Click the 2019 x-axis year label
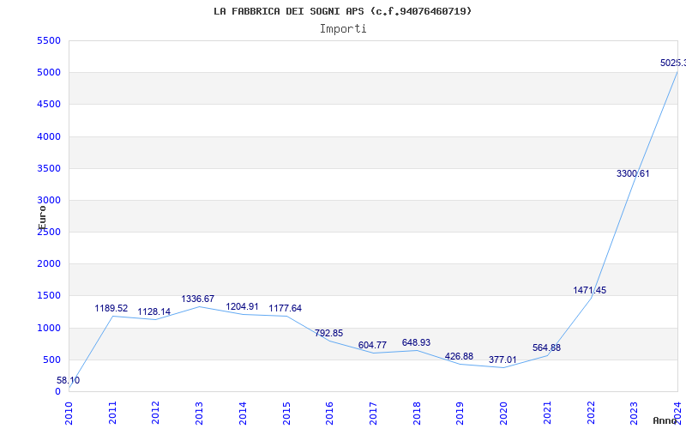This screenshot has height=429, width=686. click(460, 414)
